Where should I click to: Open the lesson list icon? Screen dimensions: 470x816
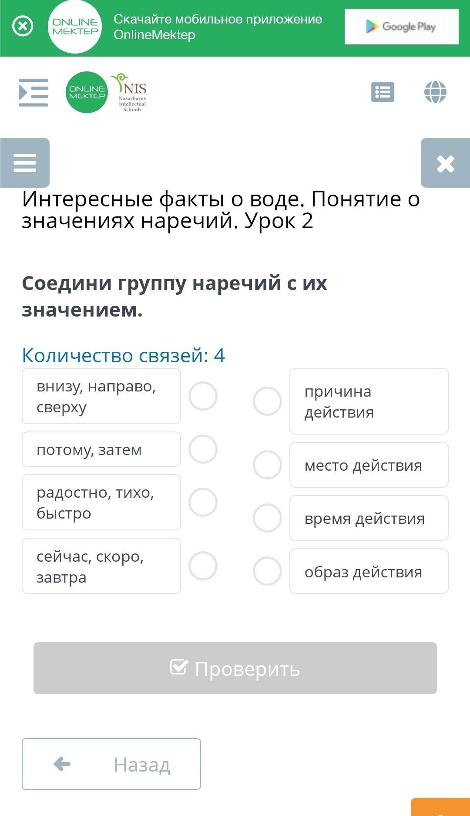383,92
